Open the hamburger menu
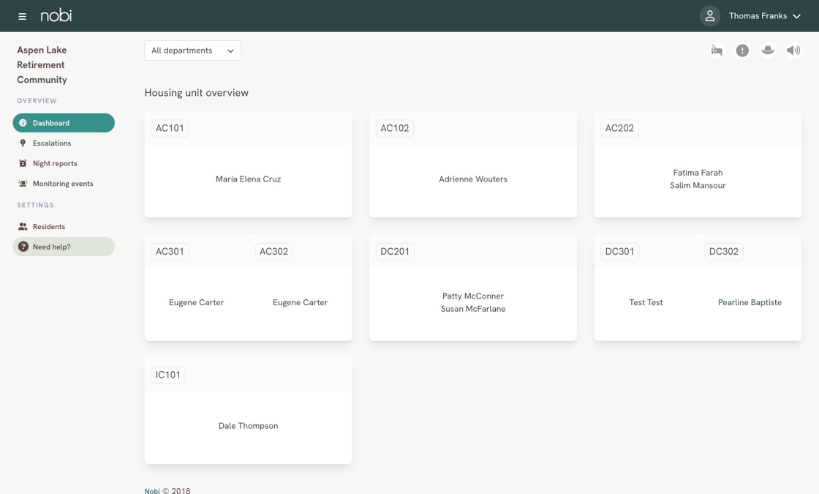819x494 pixels. pyautogui.click(x=22, y=16)
